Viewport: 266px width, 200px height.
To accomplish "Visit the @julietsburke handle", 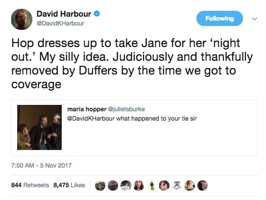I will point(126,109).
